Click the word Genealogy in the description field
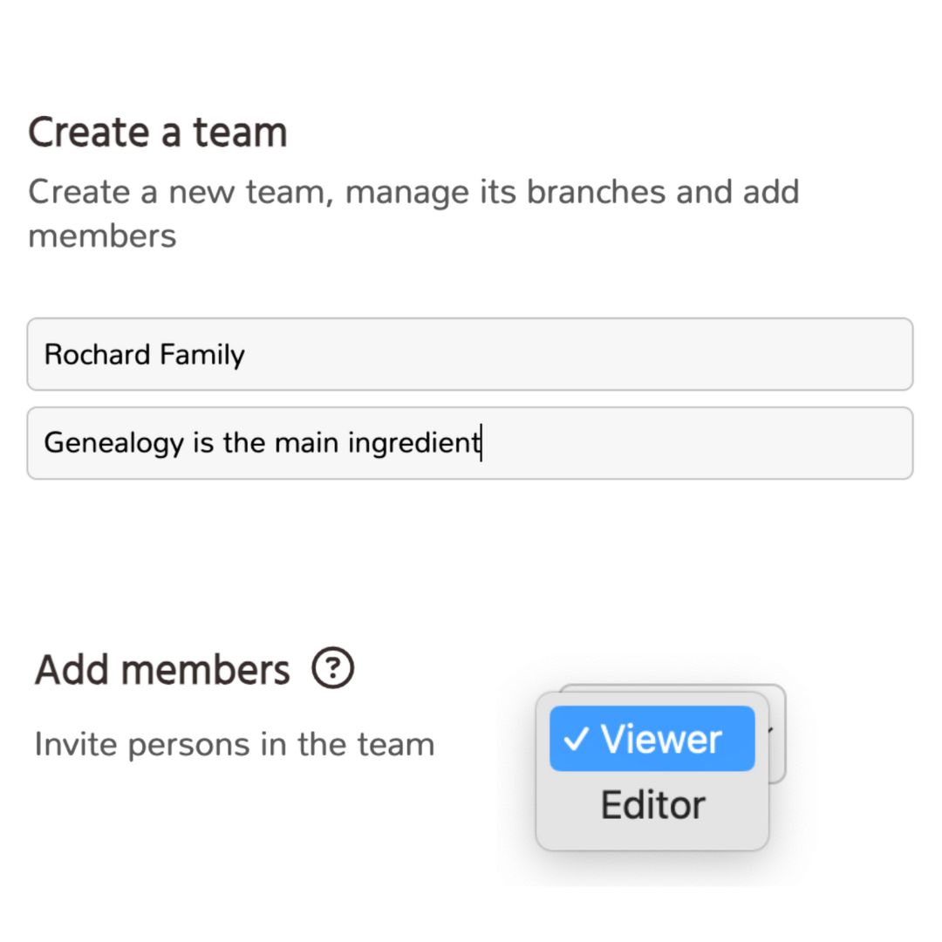 113,443
